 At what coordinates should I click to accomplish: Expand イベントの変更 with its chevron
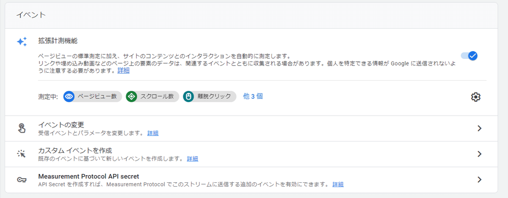[479, 128]
